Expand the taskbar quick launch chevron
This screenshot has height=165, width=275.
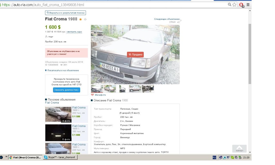point(6,157)
